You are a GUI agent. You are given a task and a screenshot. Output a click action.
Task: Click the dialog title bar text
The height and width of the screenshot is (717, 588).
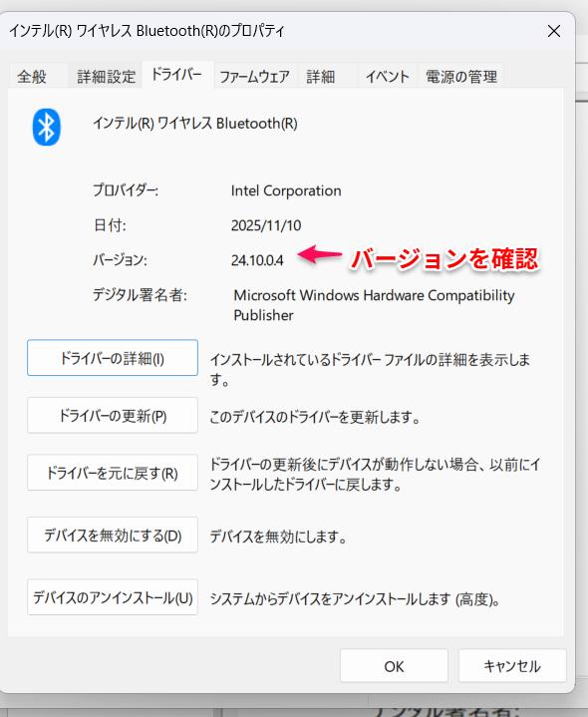[147, 31]
